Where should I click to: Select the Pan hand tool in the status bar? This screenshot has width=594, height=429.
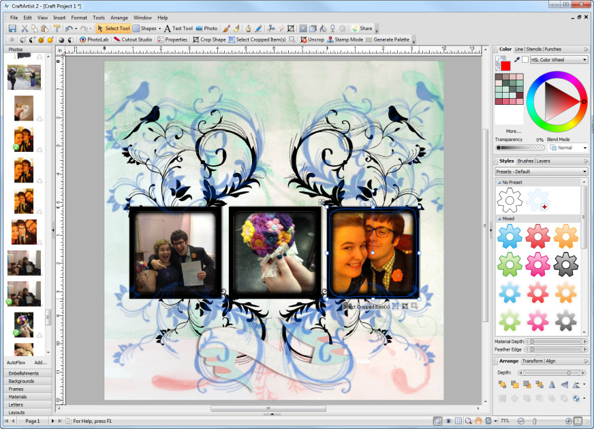[x=479, y=422]
